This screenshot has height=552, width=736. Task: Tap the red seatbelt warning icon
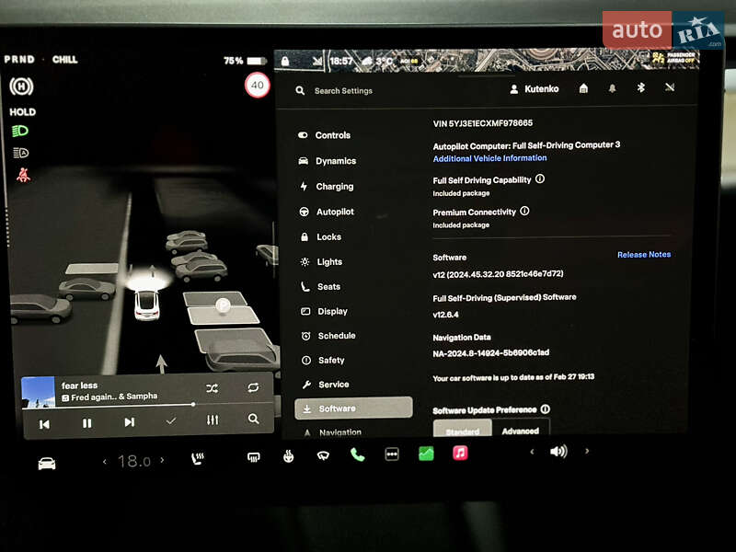[x=23, y=175]
